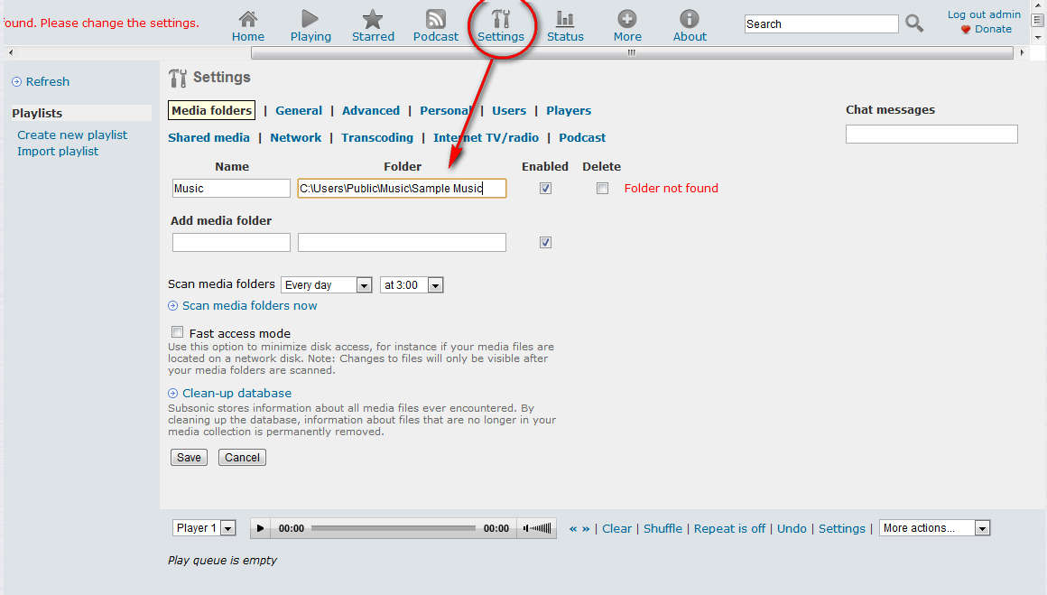Click Undo in player bar
Viewport: 1047px width, 595px height.
tap(792, 529)
